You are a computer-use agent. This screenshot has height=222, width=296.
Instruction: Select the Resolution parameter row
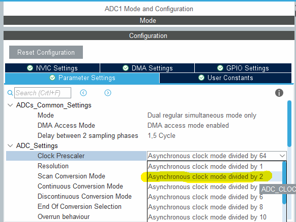pyautogui.click(x=76, y=166)
